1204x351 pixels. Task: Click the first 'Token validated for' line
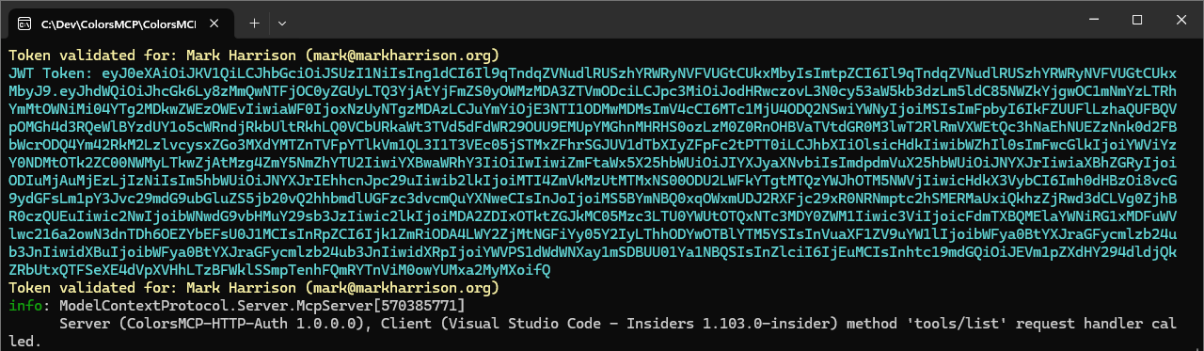[254, 55]
